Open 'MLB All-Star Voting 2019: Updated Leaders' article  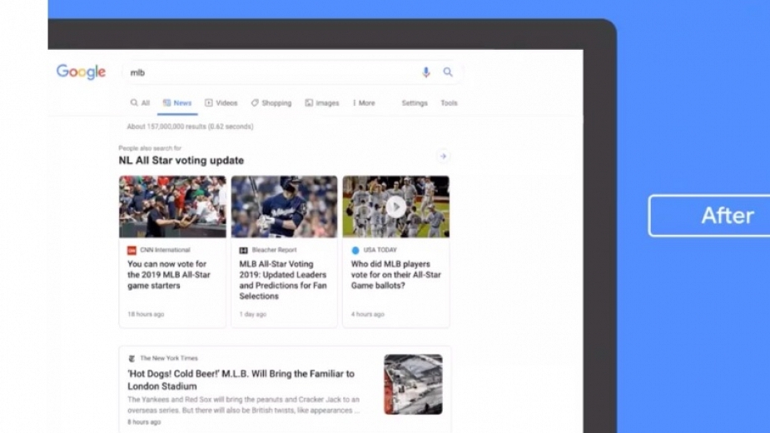pyautogui.click(x=283, y=280)
